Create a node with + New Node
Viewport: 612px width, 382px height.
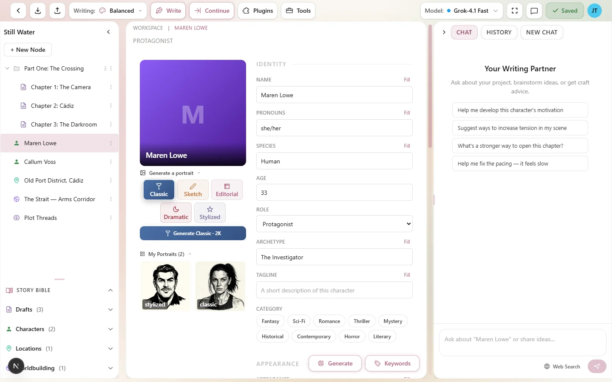(x=28, y=50)
